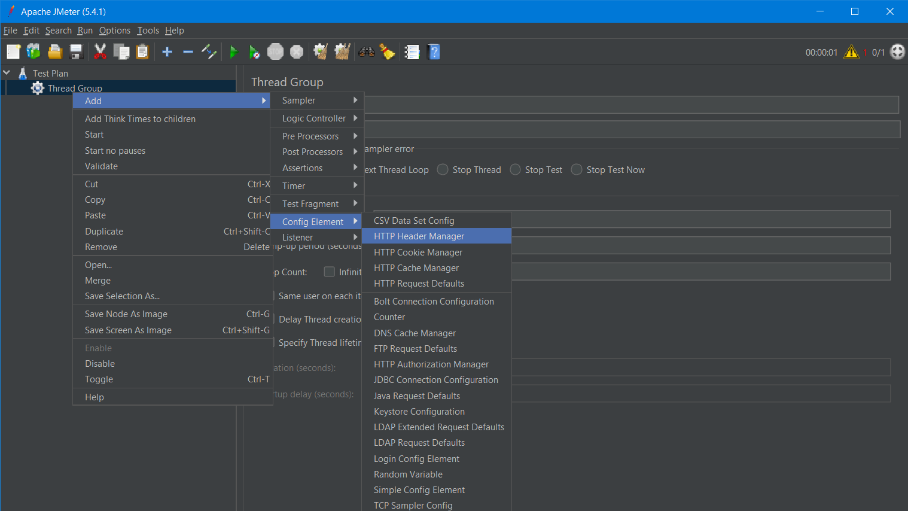Click the remote engine status icon

click(x=897, y=52)
